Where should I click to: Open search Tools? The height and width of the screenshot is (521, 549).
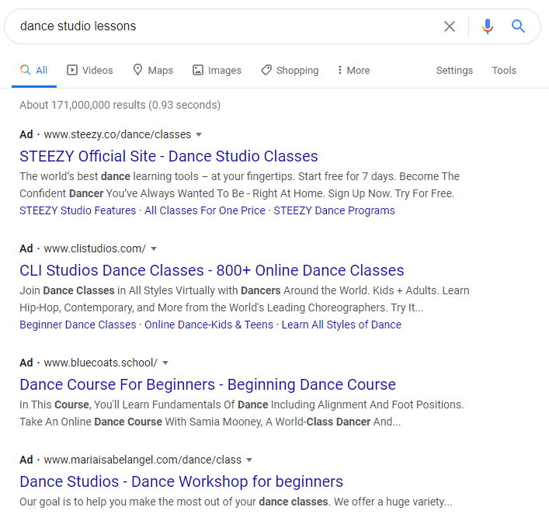[504, 71]
